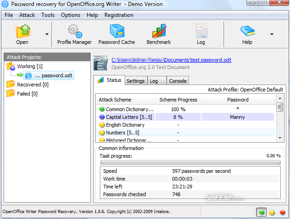290x219 pixels.
Task: Open the Profile Manager
Action: tap(75, 34)
